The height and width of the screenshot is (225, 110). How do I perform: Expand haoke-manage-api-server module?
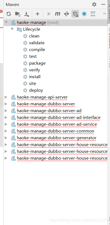[x=6, y=97]
